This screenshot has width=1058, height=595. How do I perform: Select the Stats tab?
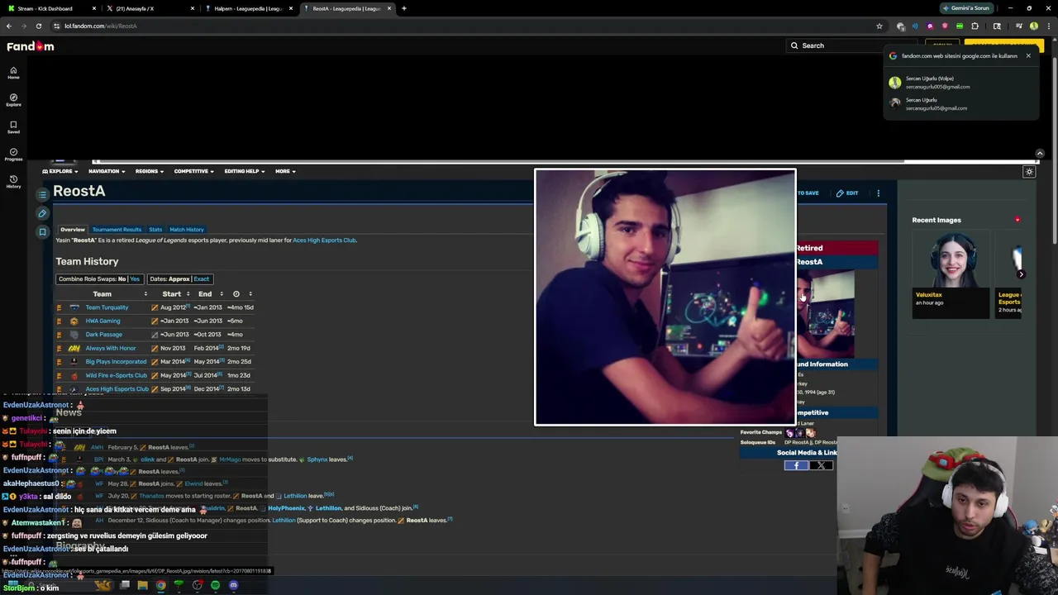click(x=155, y=229)
